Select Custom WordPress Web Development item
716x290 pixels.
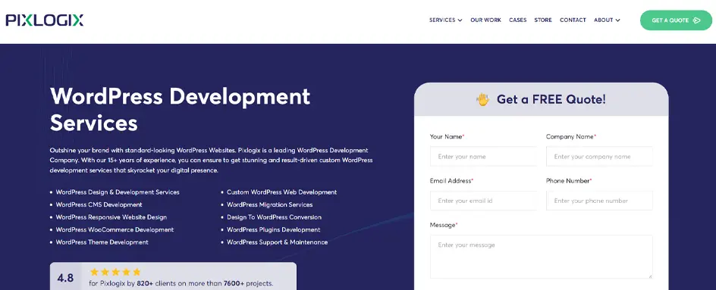tap(281, 192)
